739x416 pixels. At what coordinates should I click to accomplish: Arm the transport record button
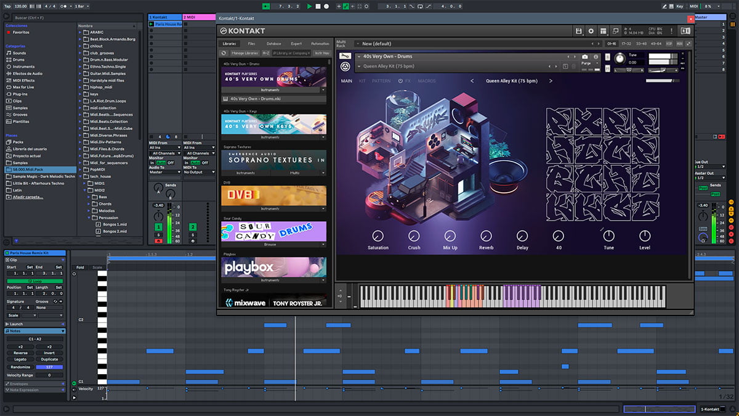[326, 6]
